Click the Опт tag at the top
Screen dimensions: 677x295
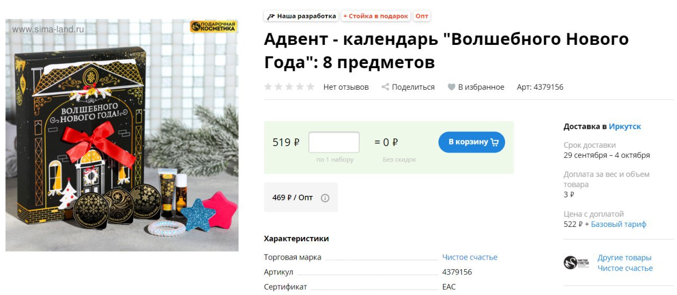(422, 16)
